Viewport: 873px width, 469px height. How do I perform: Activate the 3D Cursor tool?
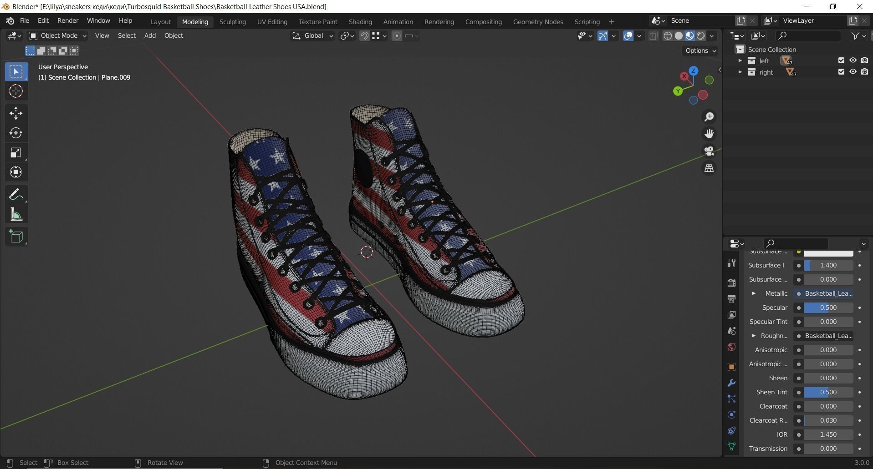(x=16, y=91)
